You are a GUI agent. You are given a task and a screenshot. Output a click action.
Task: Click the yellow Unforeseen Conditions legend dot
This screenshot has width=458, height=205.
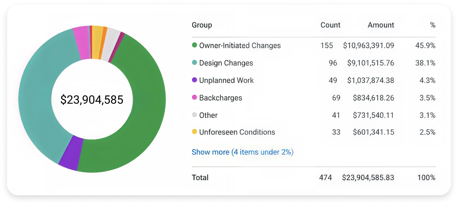pyautogui.click(x=195, y=132)
